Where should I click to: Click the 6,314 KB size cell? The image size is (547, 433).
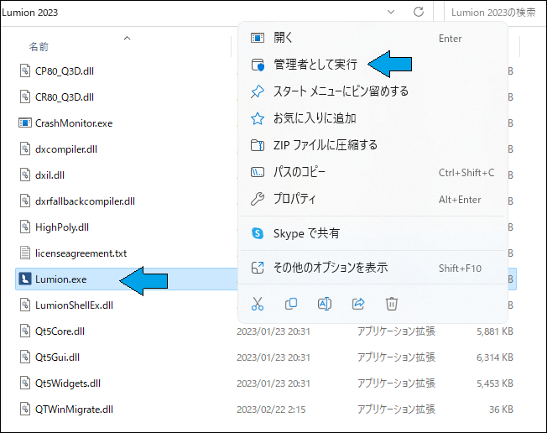pyautogui.click(x=495, y=357)
